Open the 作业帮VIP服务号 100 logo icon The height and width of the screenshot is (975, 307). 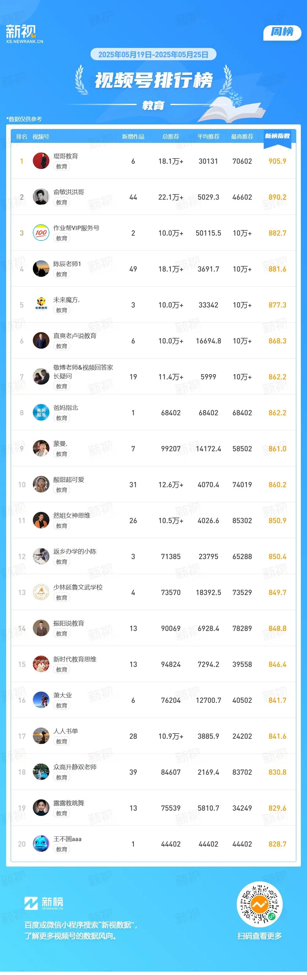tap(41, 233)
